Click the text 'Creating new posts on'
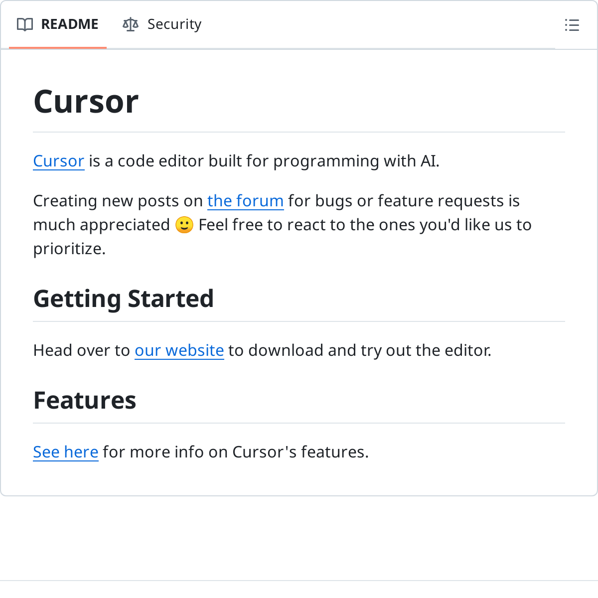 (x=118, y=201)
